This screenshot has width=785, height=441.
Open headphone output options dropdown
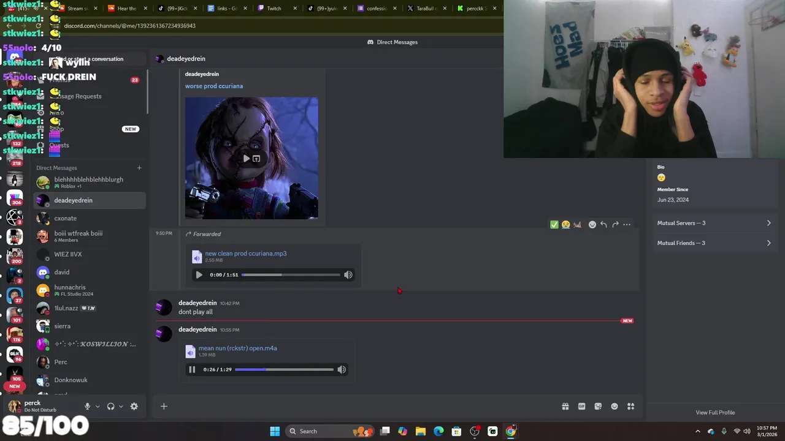click(x=121, y=406)
